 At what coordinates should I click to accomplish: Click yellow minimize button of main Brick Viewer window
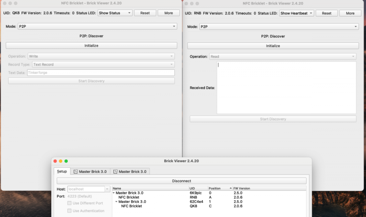[60, 161]
